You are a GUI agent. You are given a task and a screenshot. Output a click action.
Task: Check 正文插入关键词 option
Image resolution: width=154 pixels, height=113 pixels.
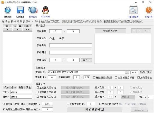pyautogui.click(x=38, y=87)
